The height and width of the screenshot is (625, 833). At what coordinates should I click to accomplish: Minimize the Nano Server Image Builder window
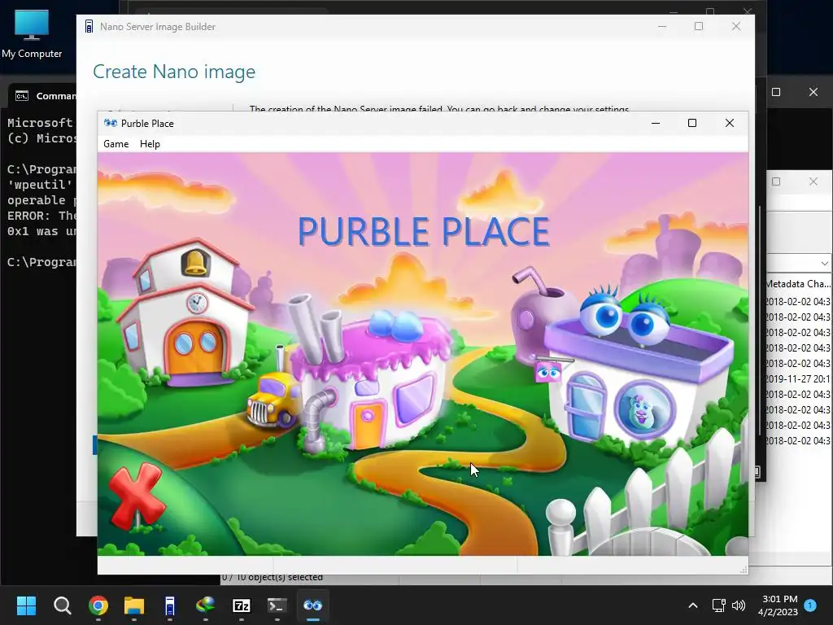(662, 27)
